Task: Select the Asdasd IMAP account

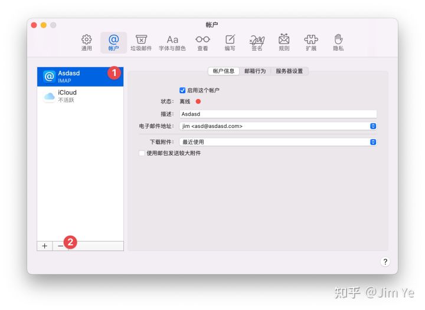Action: (80, 77)
